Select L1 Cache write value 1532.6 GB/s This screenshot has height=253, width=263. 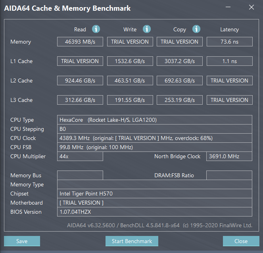(130, 61)
